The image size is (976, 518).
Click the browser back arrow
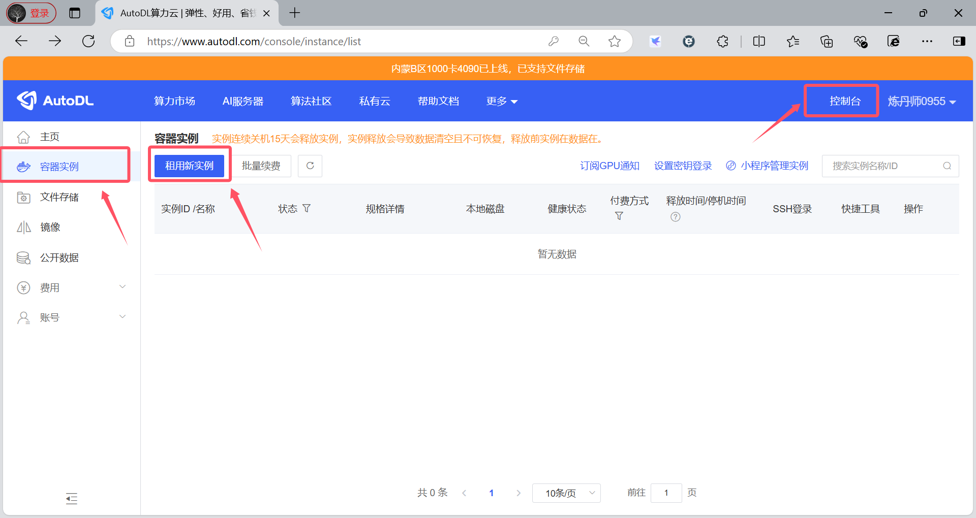pos(21,41)
